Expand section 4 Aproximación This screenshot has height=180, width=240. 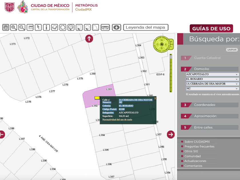209,116
